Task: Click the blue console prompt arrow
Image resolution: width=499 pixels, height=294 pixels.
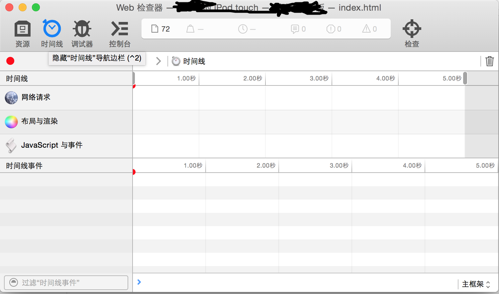Action: 139,282
